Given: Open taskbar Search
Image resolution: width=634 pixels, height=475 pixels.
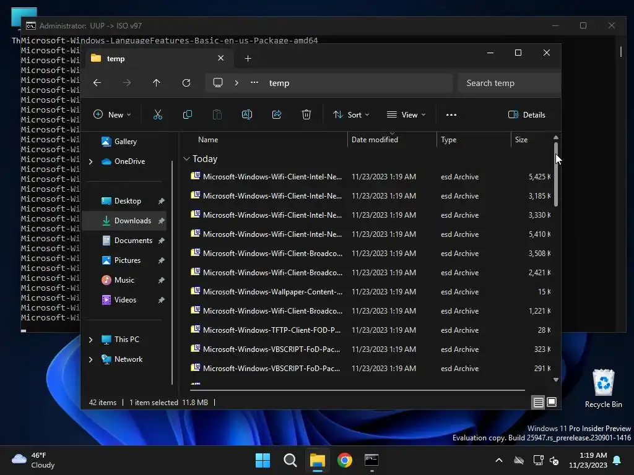Looking at the screenshot, I should (290, 460).
